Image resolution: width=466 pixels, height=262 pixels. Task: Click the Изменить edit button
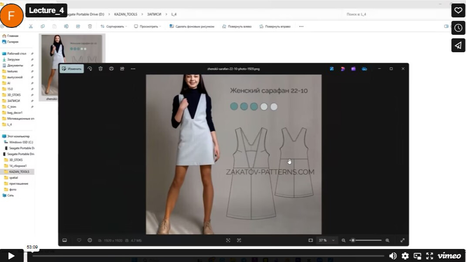[72, 69]
